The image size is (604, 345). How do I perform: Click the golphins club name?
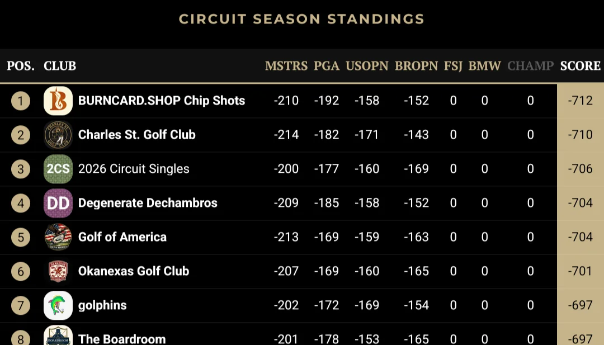pos(102,305)
